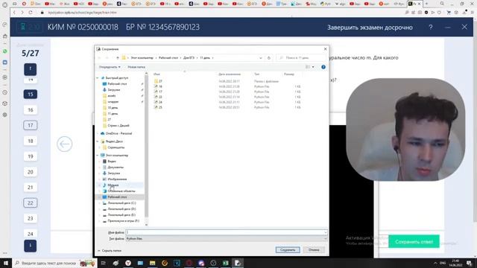The image size is (477, 268).
Task: Open the 11 день folder in the sidebar
Action: coord(113,114)
